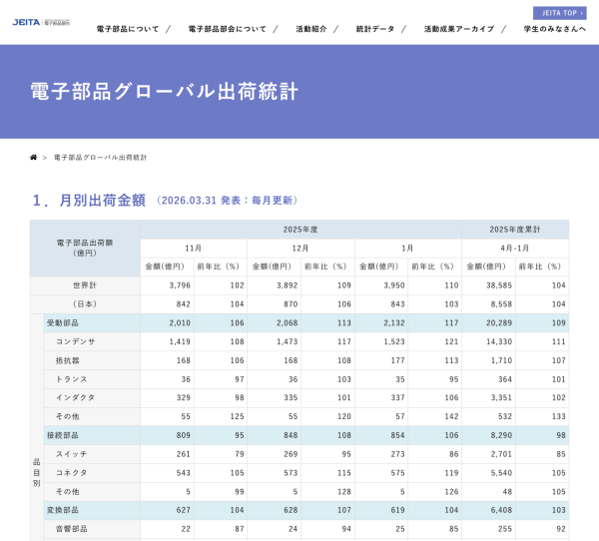The width and height of the screenshot is (599, 541).
Task: Click 変換部品 cumulative value 6,408
Action: pyautogui.click(x=501, y=510)
